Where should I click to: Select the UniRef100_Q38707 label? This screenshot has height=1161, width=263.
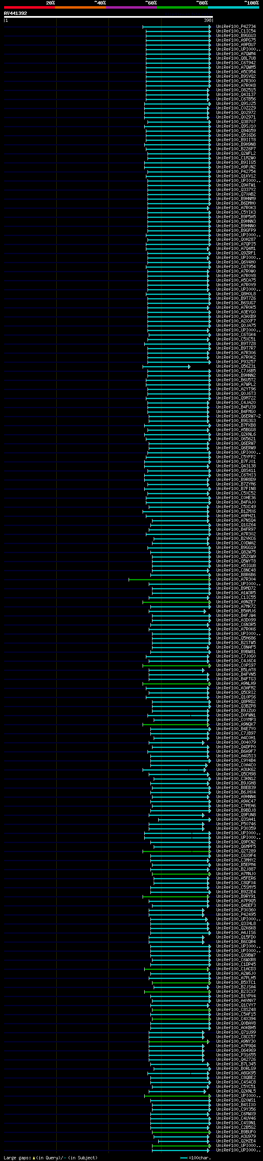coord(236,121)
